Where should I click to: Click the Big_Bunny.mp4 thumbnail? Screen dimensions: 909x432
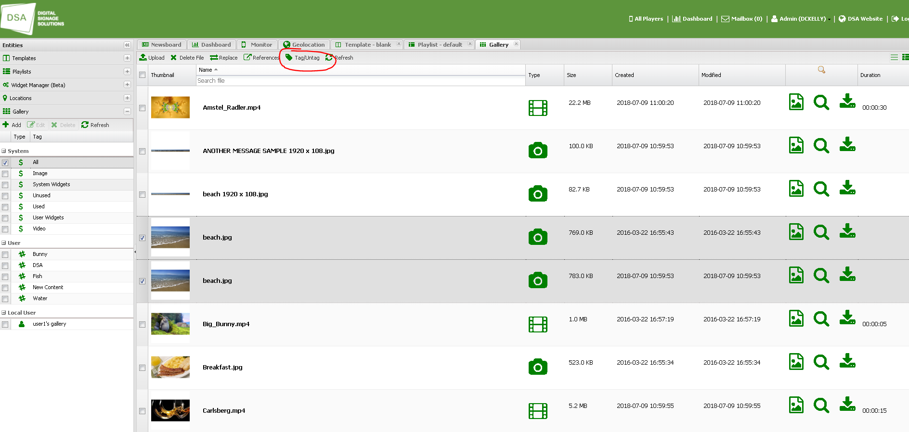click(170, 324)
